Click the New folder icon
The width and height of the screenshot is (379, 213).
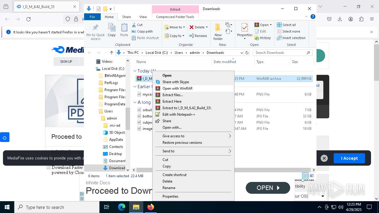pyautogui.click(x=218, y=28)
